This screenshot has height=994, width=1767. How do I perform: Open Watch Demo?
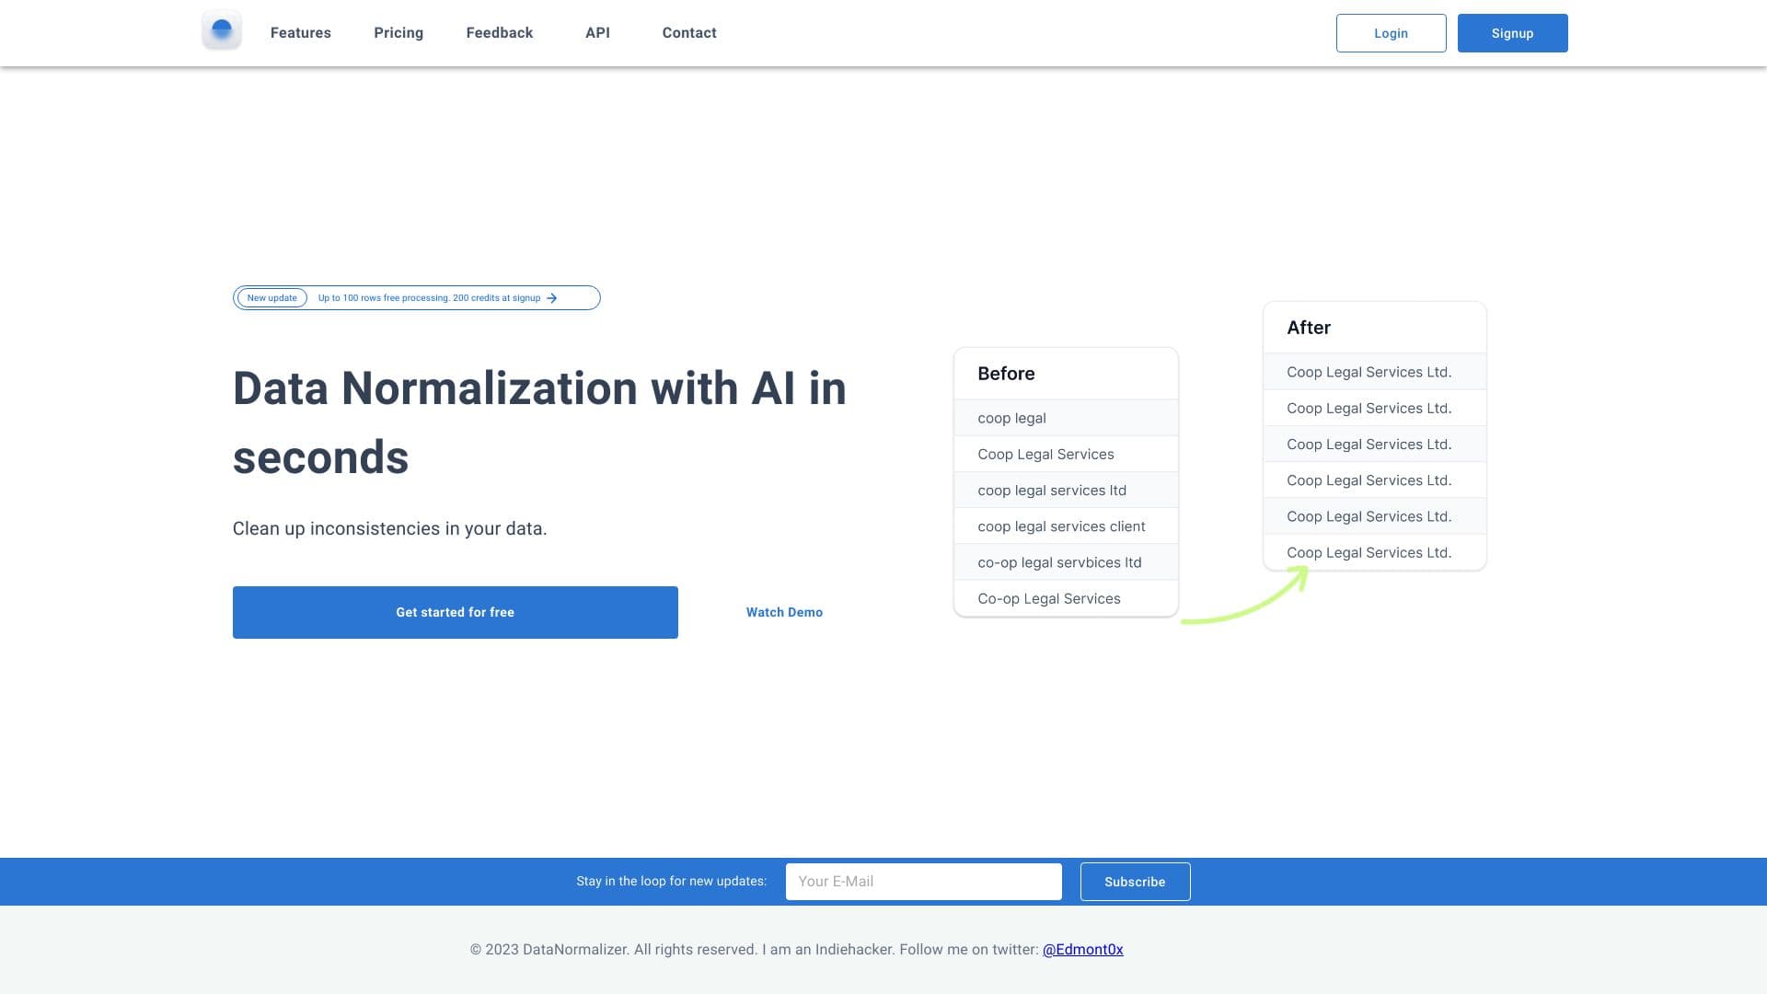click(784, 612)
